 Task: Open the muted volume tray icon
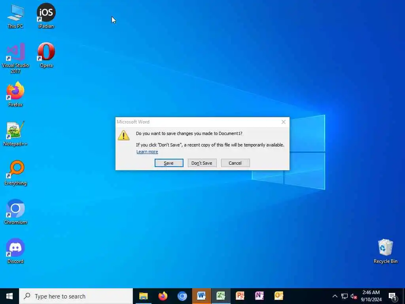354,296
